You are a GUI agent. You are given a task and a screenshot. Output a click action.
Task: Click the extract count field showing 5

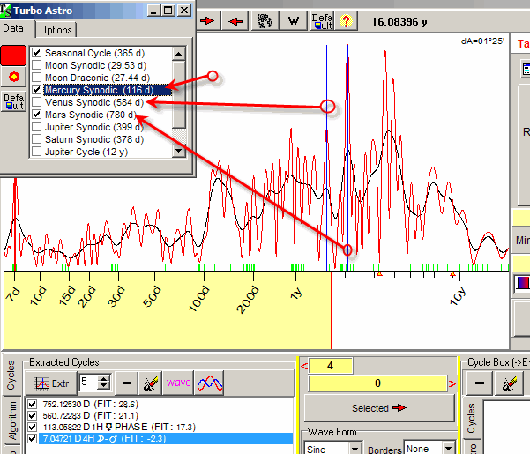[88, 383]
